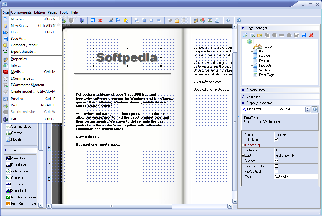Toggle the highlighted grid/ruler icon in toolbar
322x216 pixels.
tap(184, 20)
